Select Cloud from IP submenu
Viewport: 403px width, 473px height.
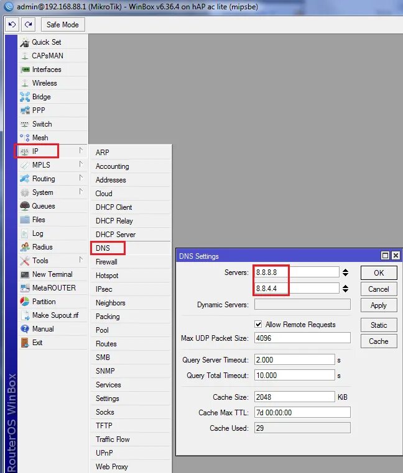pyautogui.click(x=131, y=194)
